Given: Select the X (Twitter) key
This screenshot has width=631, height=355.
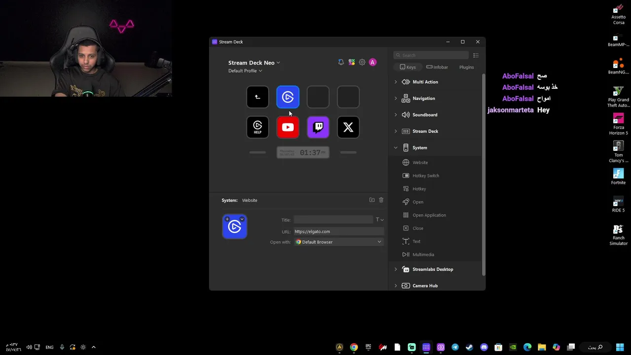Looking at the screenshot, I should point(348,127).
